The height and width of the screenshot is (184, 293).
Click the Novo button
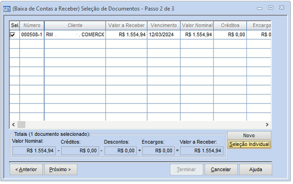249,135
